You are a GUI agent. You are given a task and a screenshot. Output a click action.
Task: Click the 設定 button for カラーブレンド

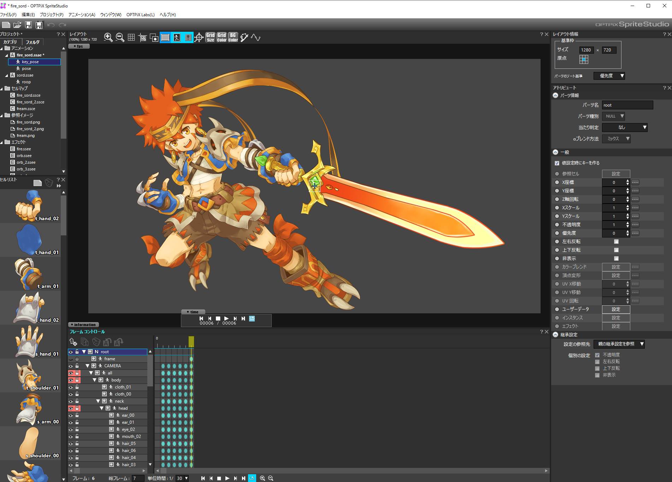coord(616,267)
